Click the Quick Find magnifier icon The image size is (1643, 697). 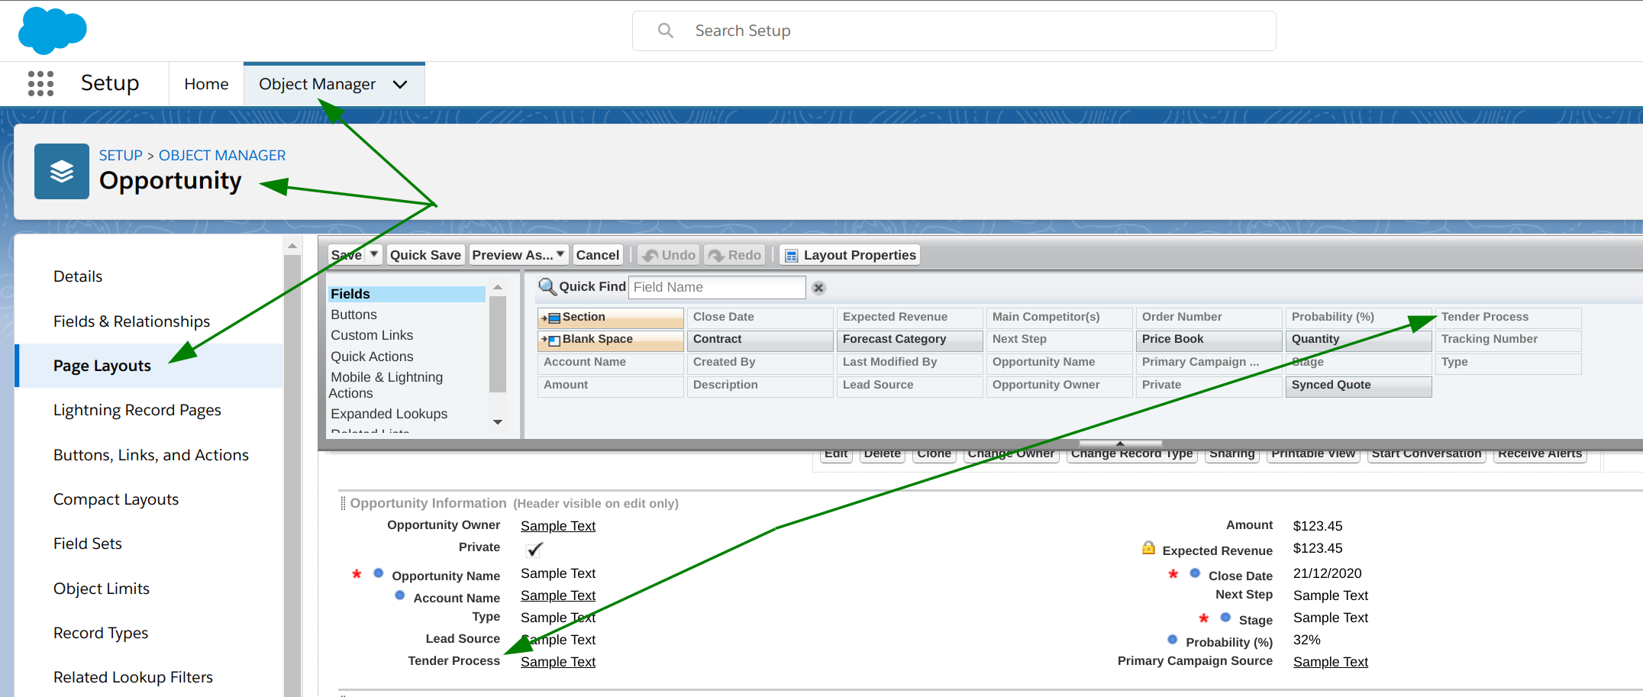[x=547, y=286]
